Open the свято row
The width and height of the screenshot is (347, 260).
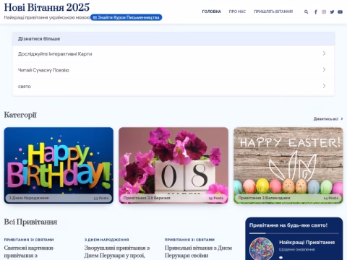point(173,87)
